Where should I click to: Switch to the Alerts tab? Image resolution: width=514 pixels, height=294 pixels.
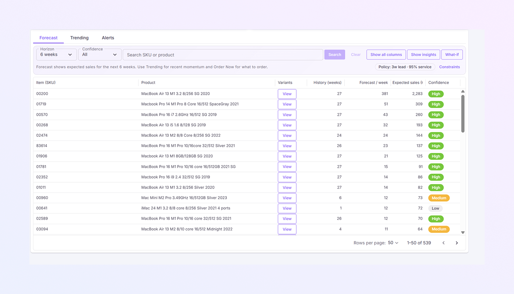[x=108, y=38]
